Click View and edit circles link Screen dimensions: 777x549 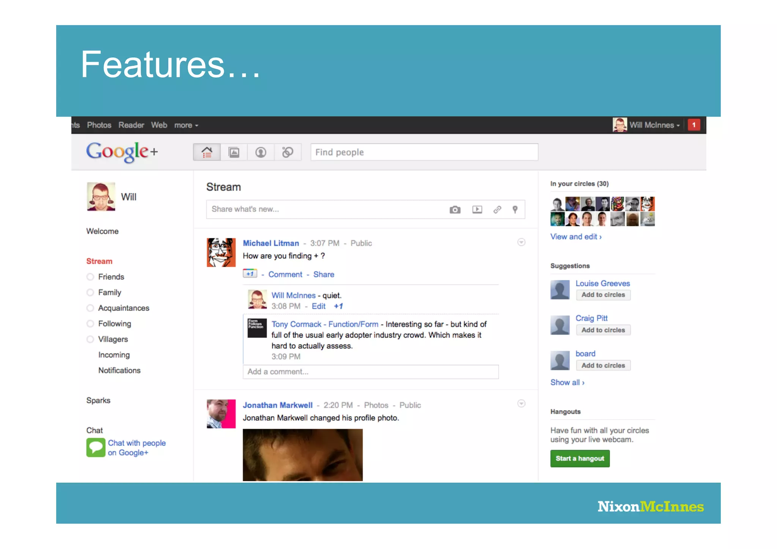coord(576,237)
